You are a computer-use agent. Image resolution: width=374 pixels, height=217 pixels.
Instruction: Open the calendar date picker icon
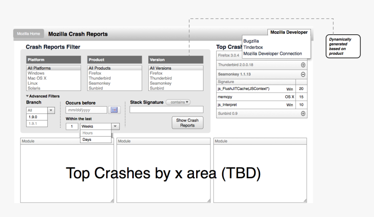pos(114,110)
